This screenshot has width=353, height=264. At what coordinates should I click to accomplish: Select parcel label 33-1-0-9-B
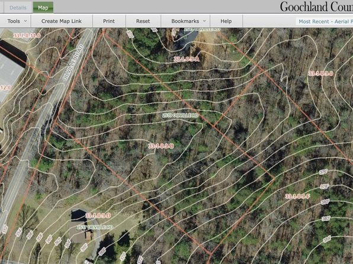161,146
